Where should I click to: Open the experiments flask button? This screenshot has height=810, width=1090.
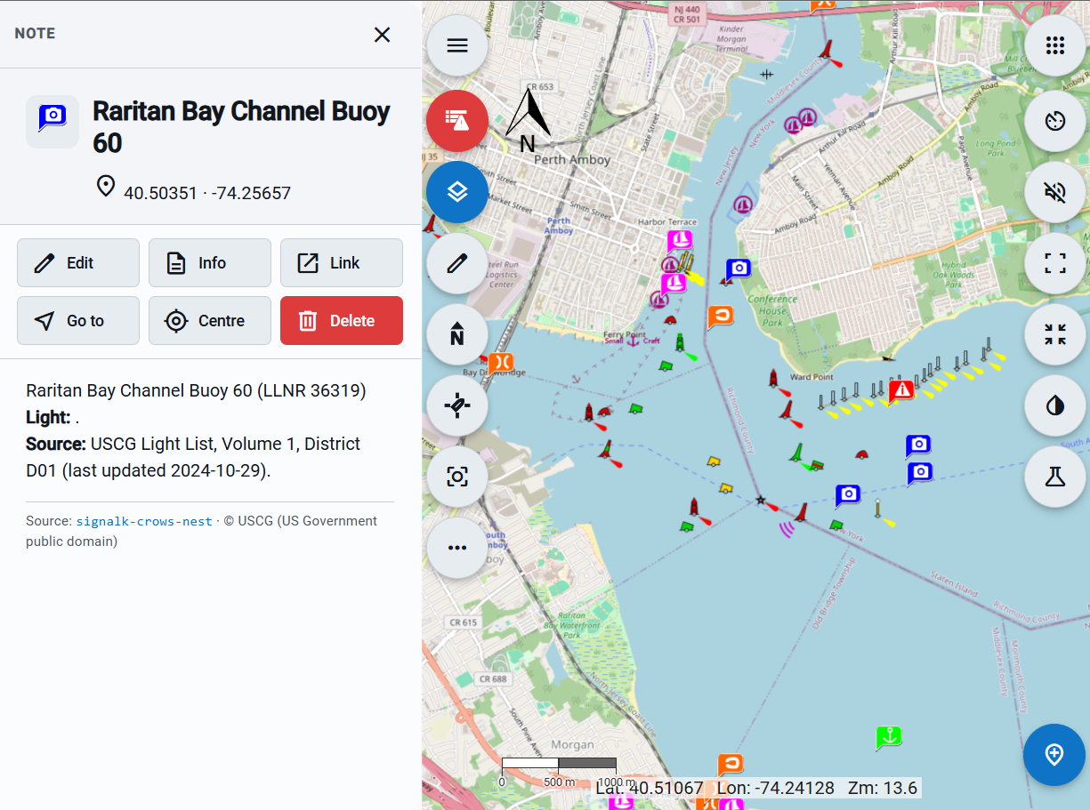click(x=1055, y=477)
